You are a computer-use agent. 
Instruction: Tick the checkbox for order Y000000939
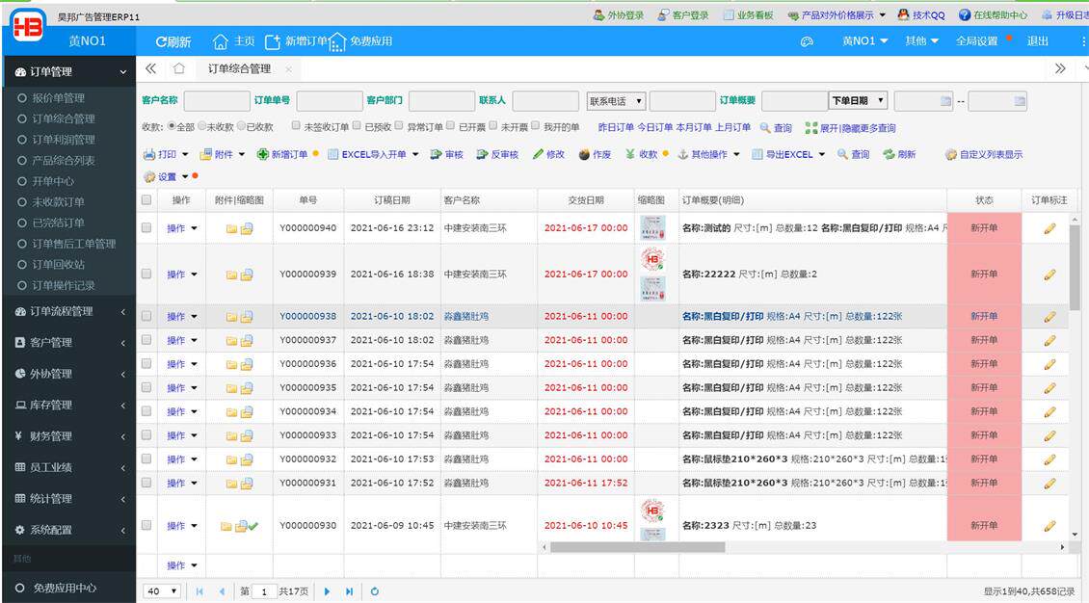pos(146,274)
